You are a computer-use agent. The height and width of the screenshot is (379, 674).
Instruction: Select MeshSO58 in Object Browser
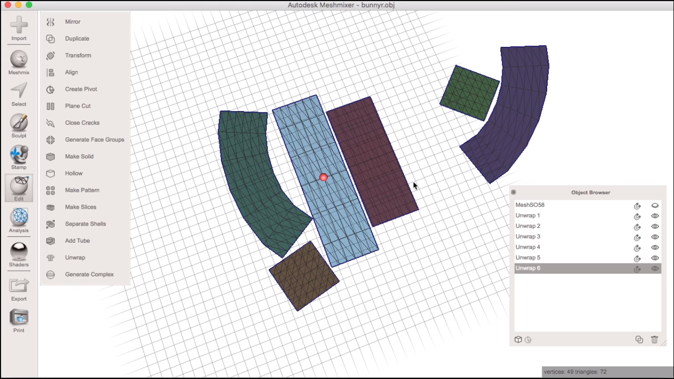[x=588, y=205]
